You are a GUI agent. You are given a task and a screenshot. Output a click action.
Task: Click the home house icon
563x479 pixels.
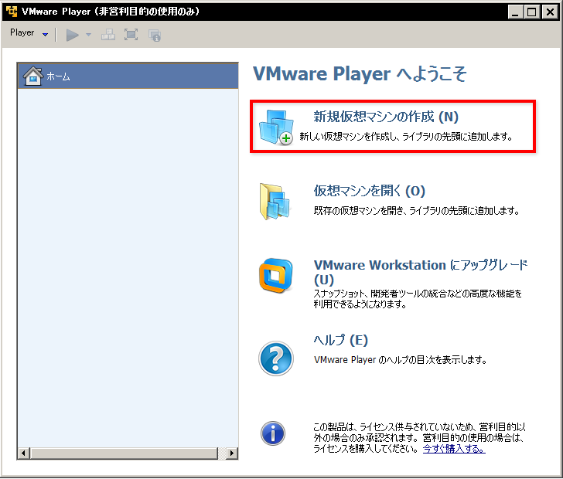(x=33, y=76)
